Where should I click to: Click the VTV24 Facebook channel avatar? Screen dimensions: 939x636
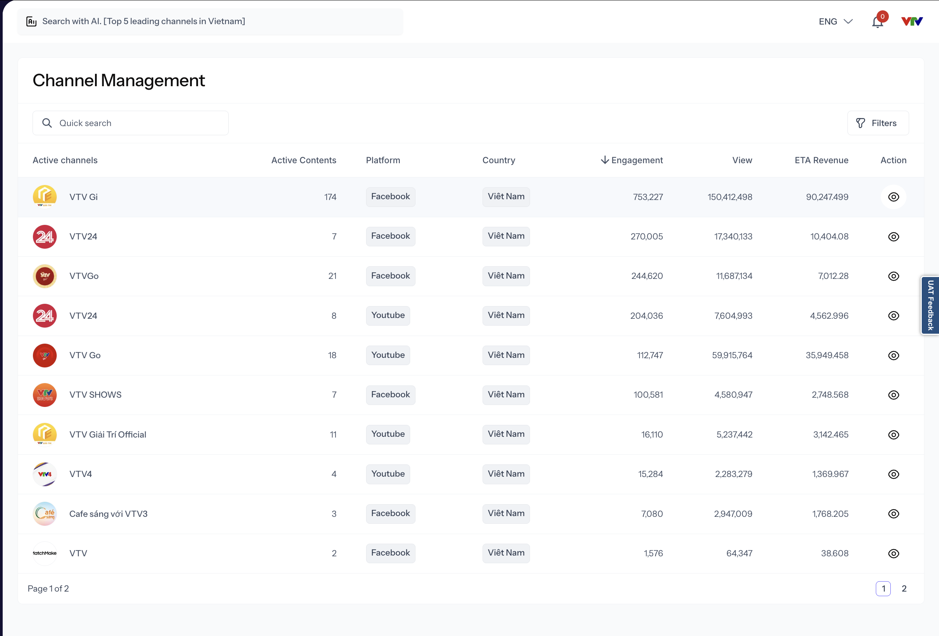44,236
